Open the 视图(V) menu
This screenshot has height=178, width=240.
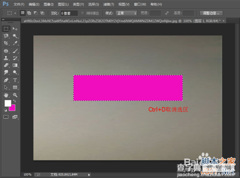coord(124,4)
